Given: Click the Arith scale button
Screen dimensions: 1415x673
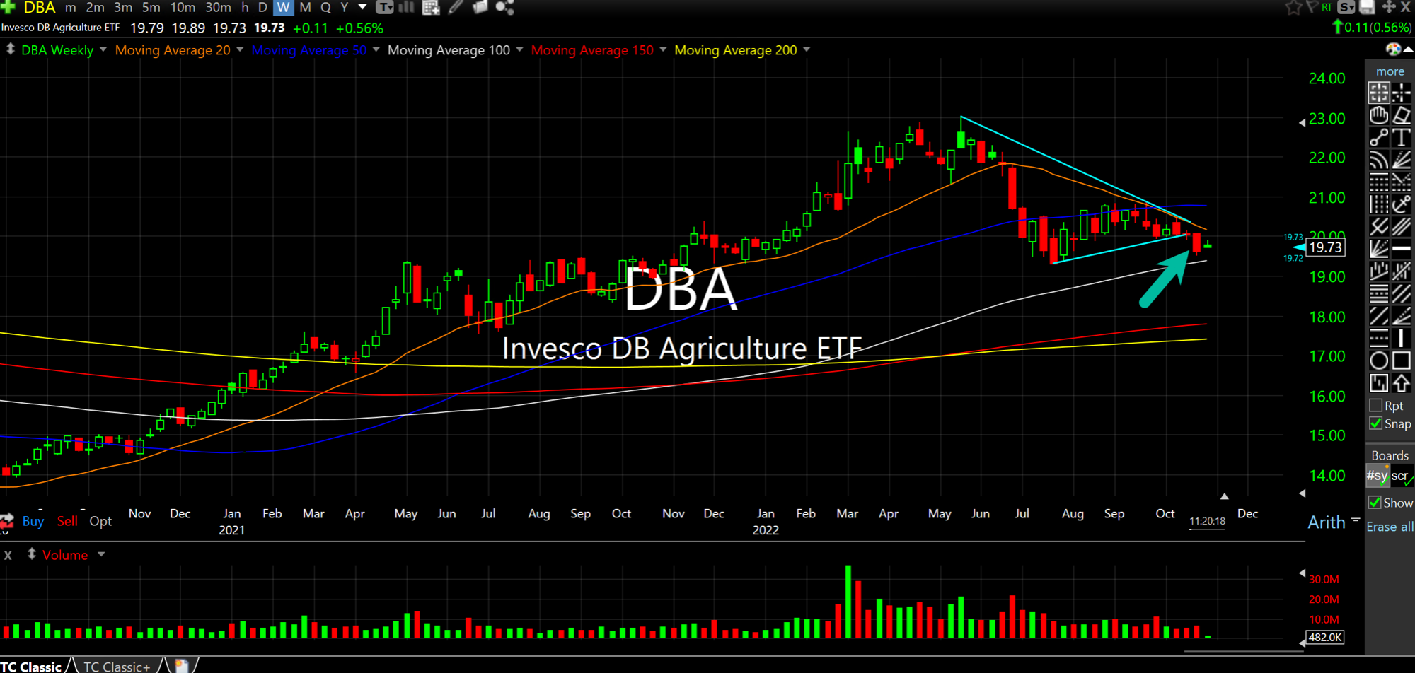Looking at the screenshot, I should pos(1327,522).
